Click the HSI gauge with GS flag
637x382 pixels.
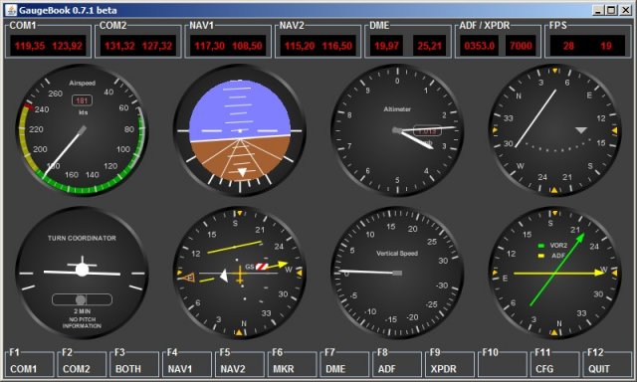(x=240, y=274)
